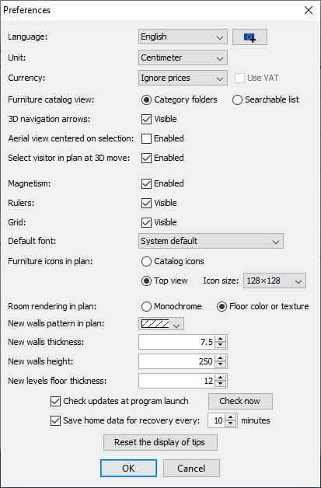Disable Magnetism checkbox

pos(146,183)
